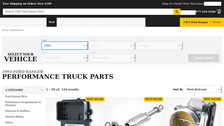
Task: Click Change next to 1993 Ford Ranger
Action: click(216, 22)
